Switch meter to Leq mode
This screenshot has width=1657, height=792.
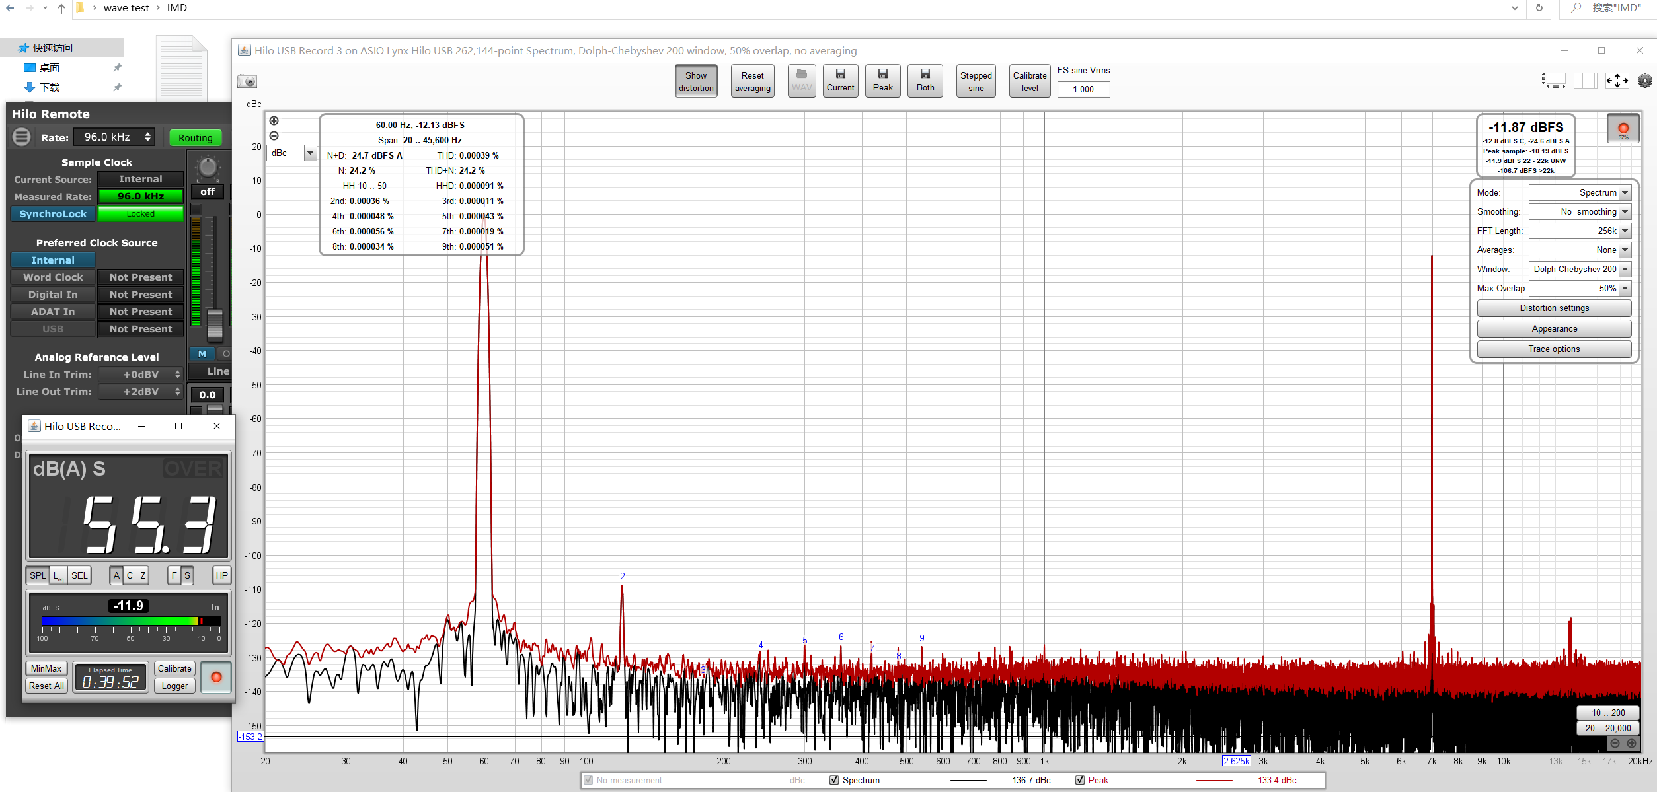pyautogui.click(x=59, y=575)
